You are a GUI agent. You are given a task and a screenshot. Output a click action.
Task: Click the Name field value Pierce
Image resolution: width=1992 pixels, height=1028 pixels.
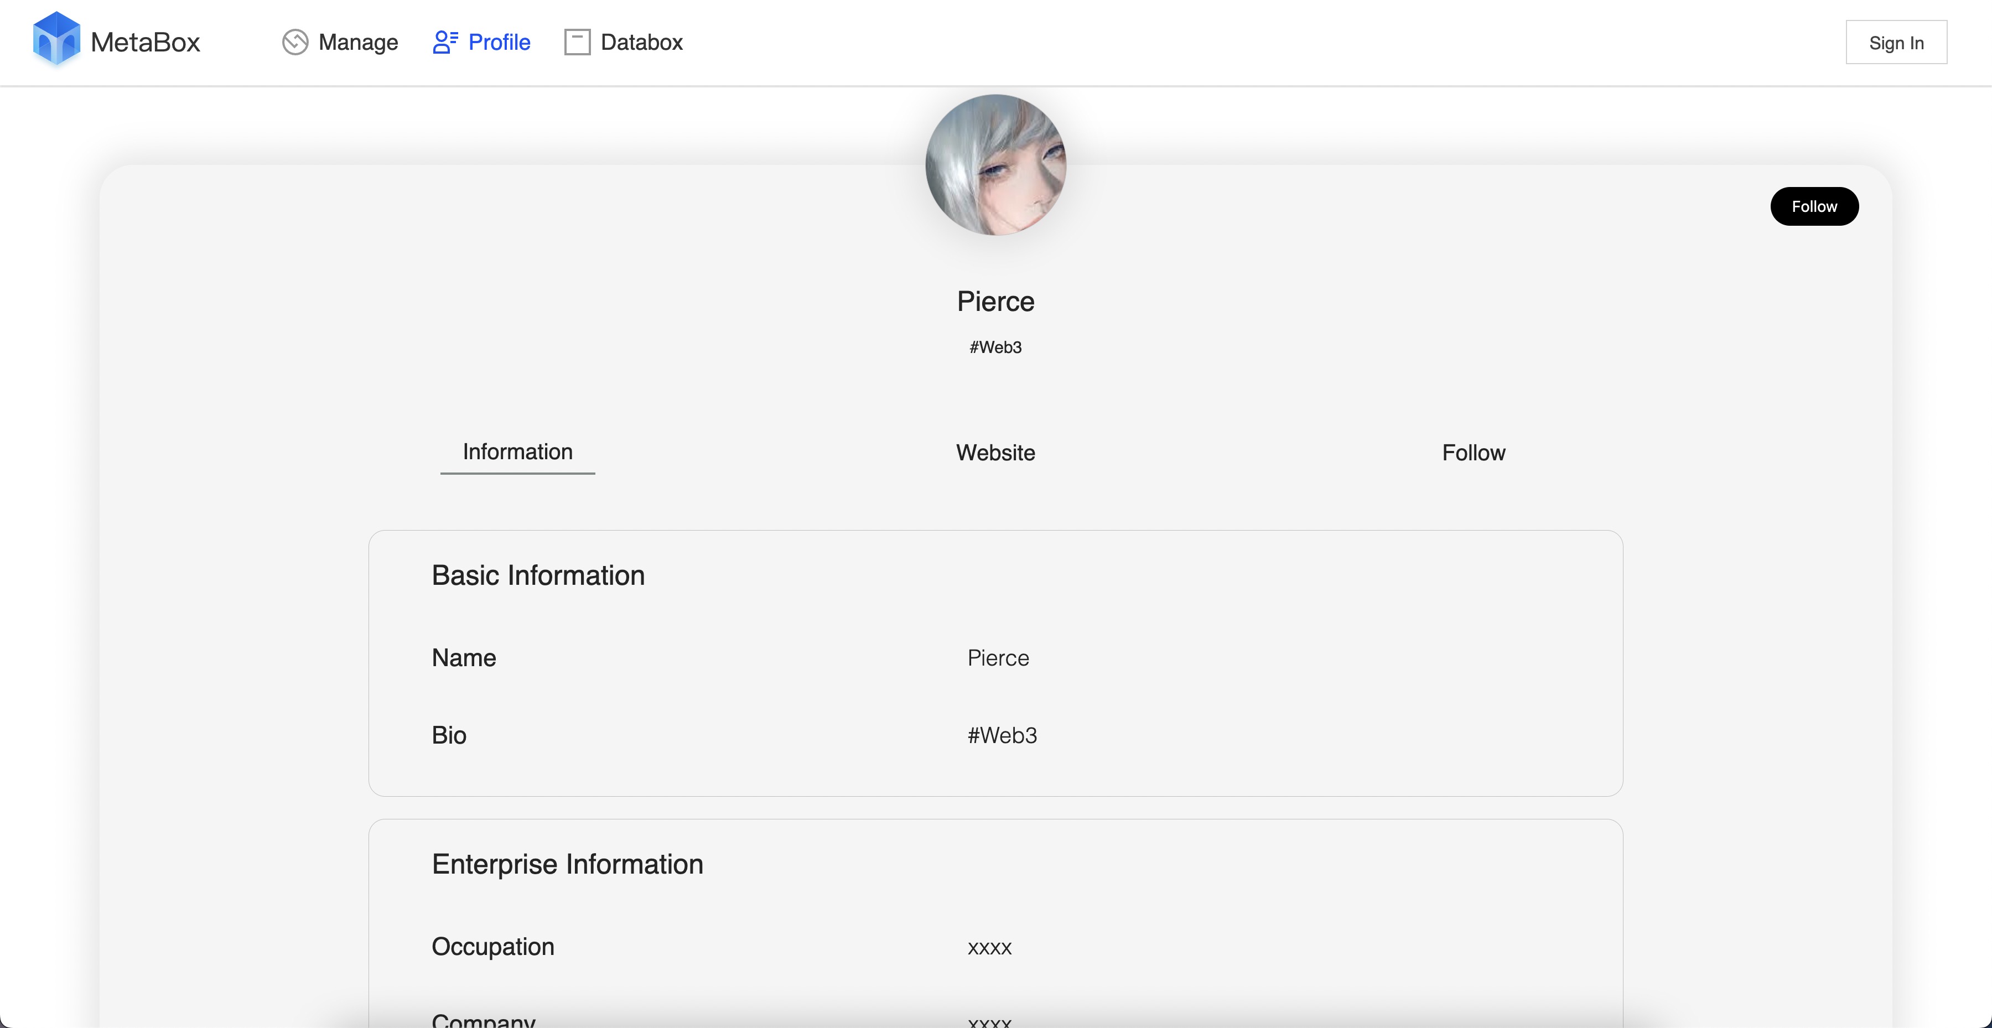pos(998,658)
